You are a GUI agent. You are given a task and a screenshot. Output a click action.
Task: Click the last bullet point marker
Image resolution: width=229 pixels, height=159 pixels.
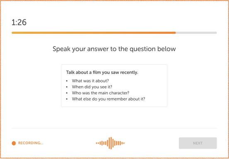pos(67,99)
